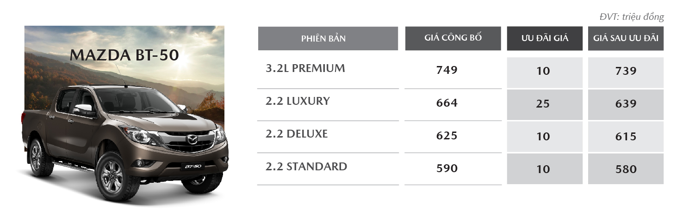
Task: Click the 739 discounted price cell
Action: tap(626, 72)
